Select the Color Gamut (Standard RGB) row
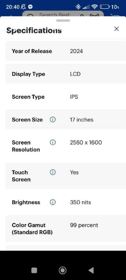This screenshot has height=280, width=126. pos(66,229)
